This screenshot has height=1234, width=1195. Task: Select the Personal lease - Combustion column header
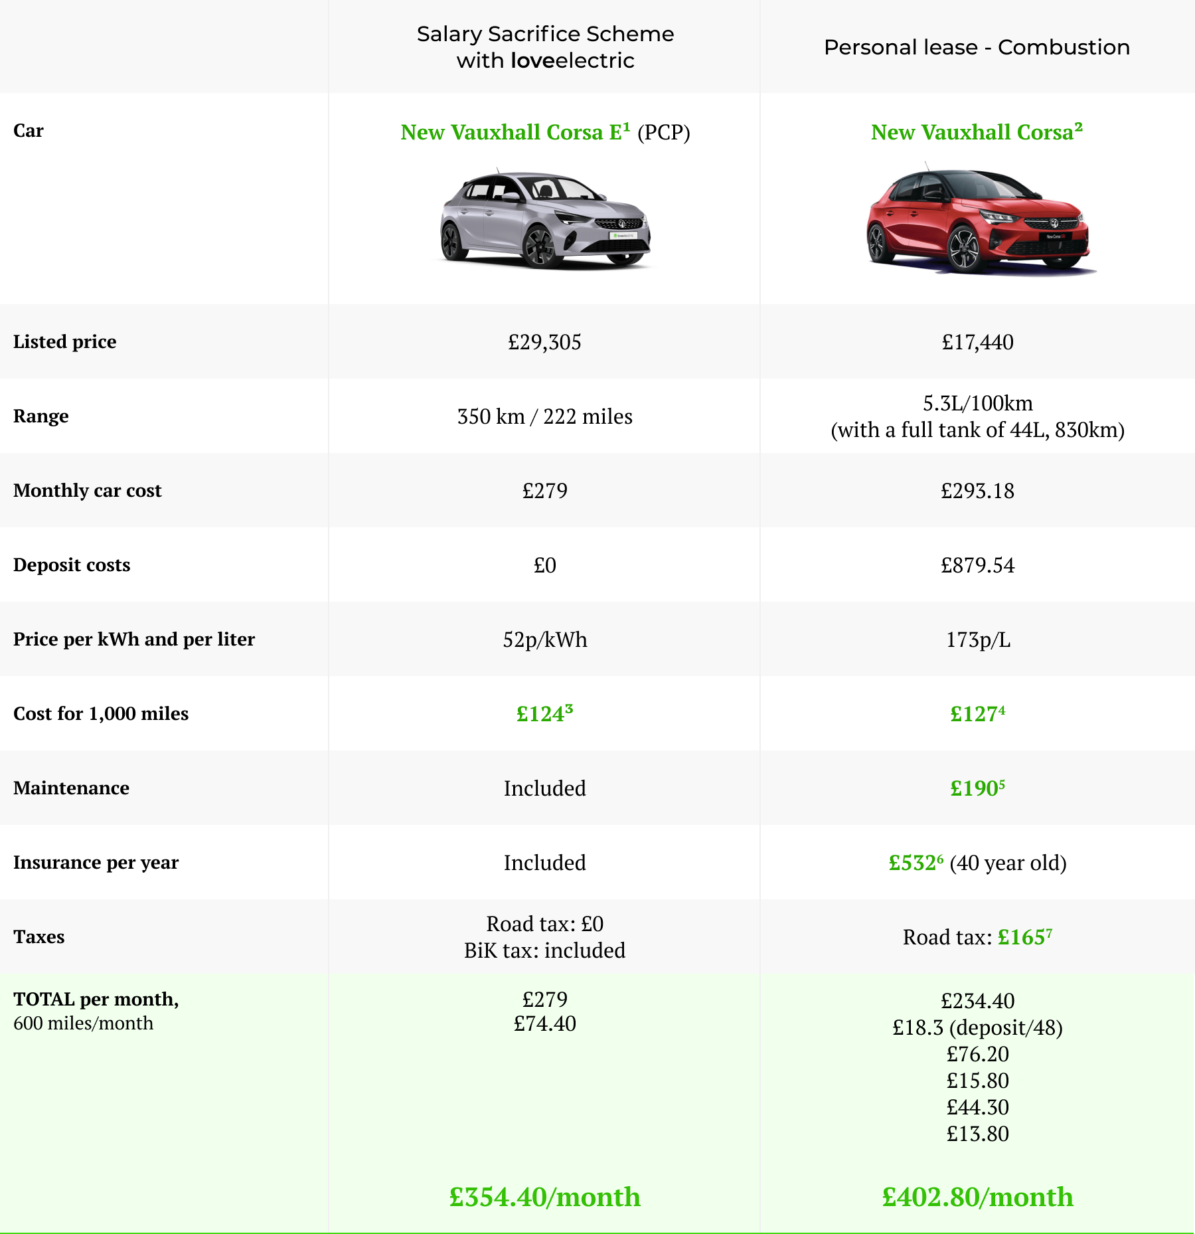coord(977,47)
